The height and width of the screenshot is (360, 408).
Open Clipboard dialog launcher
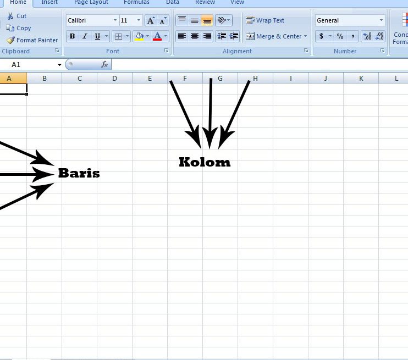point(57,51)
